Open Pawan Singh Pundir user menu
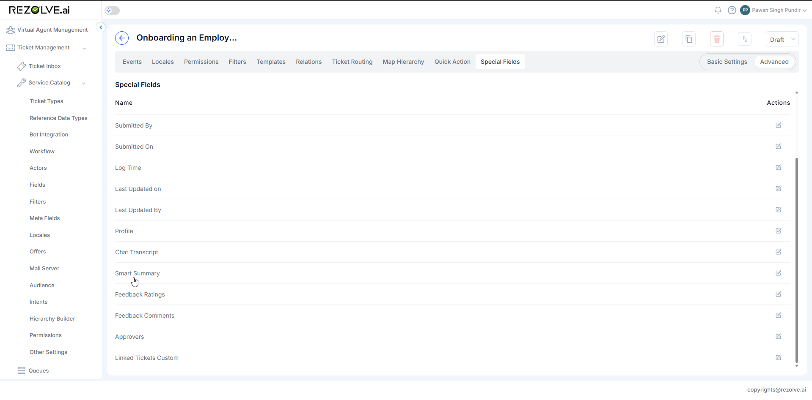 [779, 10]
